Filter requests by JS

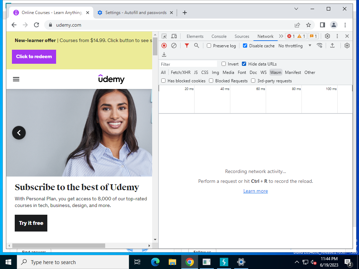(x=196, y=72)
